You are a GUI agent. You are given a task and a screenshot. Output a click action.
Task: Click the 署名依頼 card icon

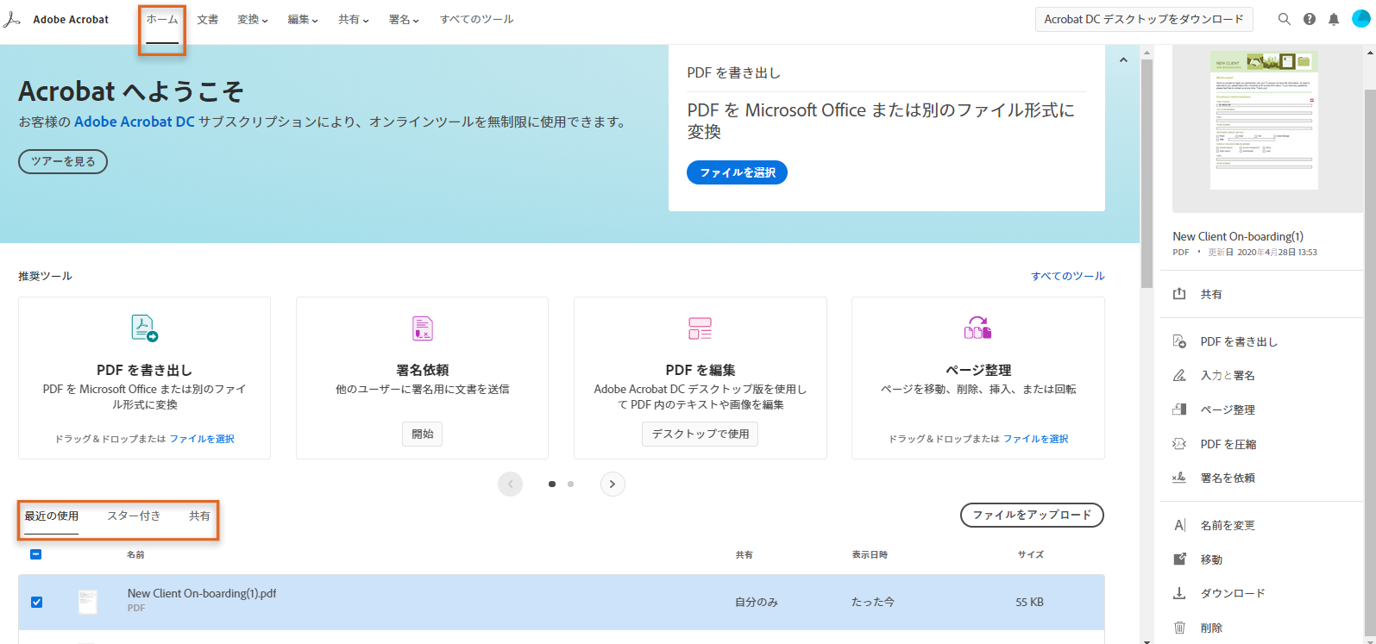[x=422, y=328]
